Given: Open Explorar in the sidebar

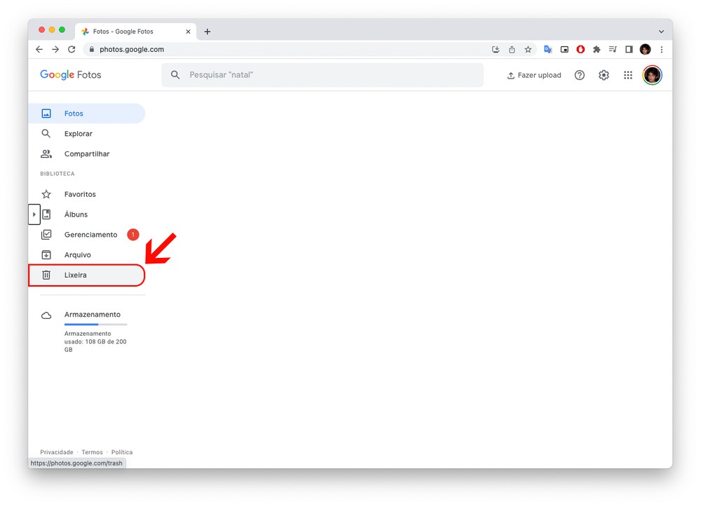Looking at the screenshot, I should tap(87, 134).
